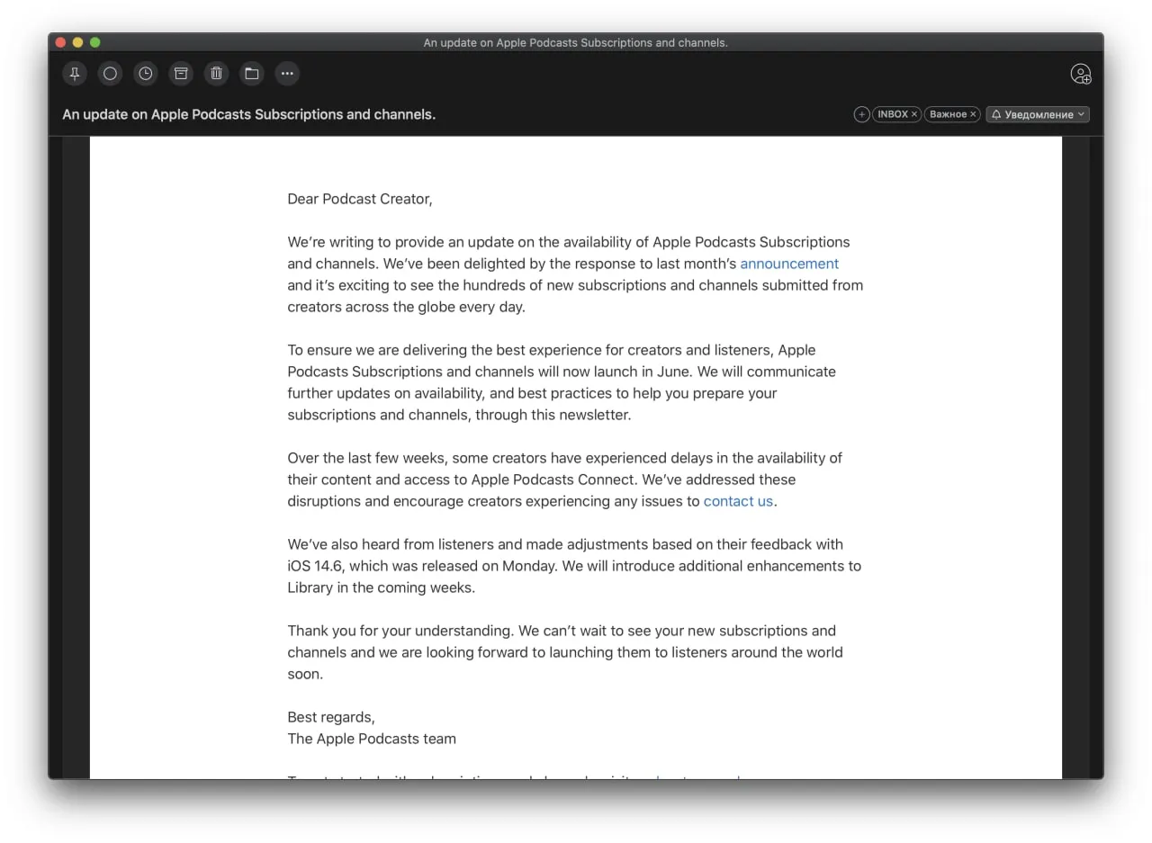This screenshot has width=1152, height=843.
Task: Expand the Уведомление notification dropdown
Action: [x=1038, y=114]
